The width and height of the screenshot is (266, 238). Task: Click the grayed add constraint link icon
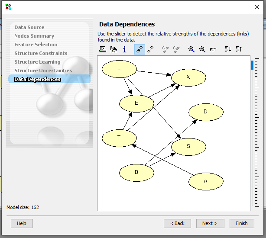[165, 49]
